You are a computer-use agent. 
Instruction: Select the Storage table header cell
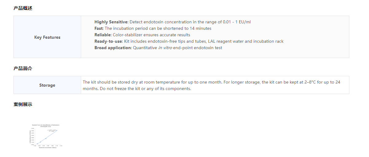[x=47, y=85]
